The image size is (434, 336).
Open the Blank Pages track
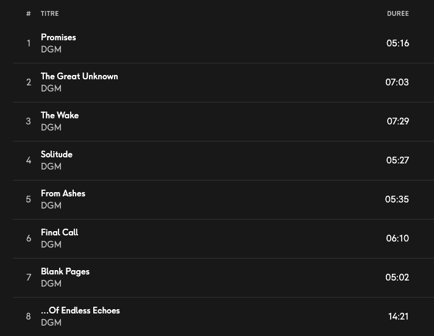[65, 271]
